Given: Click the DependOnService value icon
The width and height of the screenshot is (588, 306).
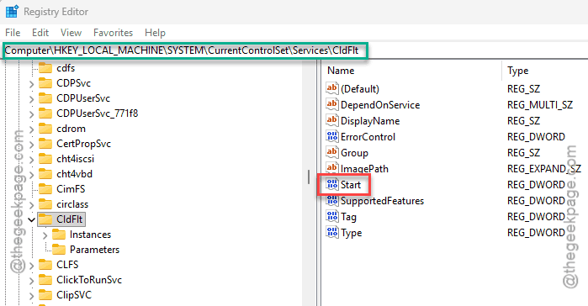Looking at the screenshot, I should point(332,104).
